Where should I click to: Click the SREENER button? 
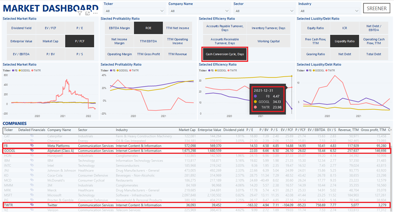pyautogui.click(x=377, y=8)
